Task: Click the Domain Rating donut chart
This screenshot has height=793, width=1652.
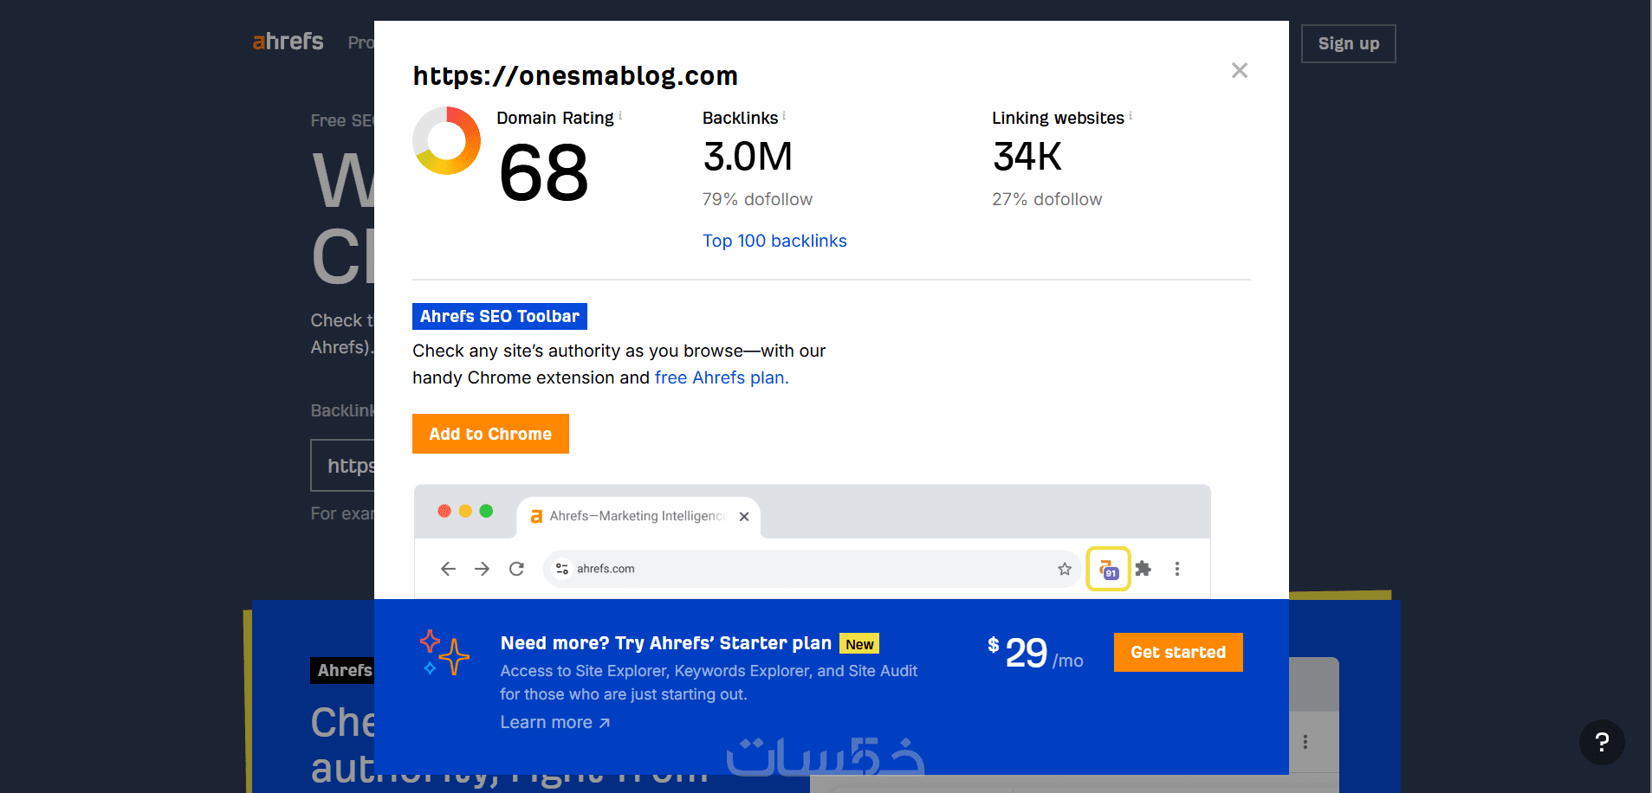Action: click(x=447, y=140)
